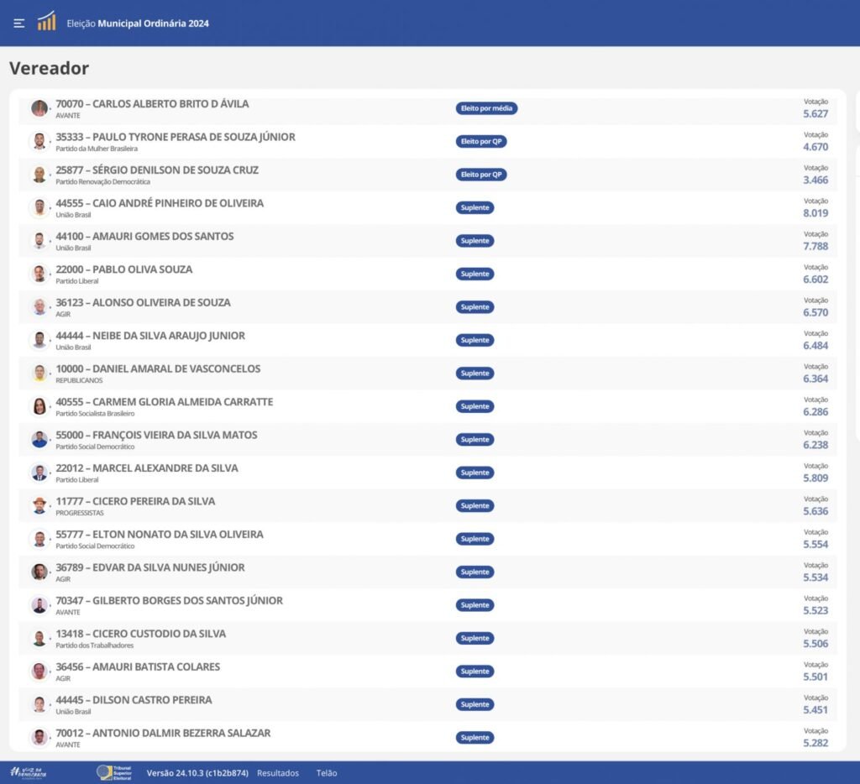
Task: Select candidate 44100 Amauri Gomes dos Santos
Action: point(144,237)
